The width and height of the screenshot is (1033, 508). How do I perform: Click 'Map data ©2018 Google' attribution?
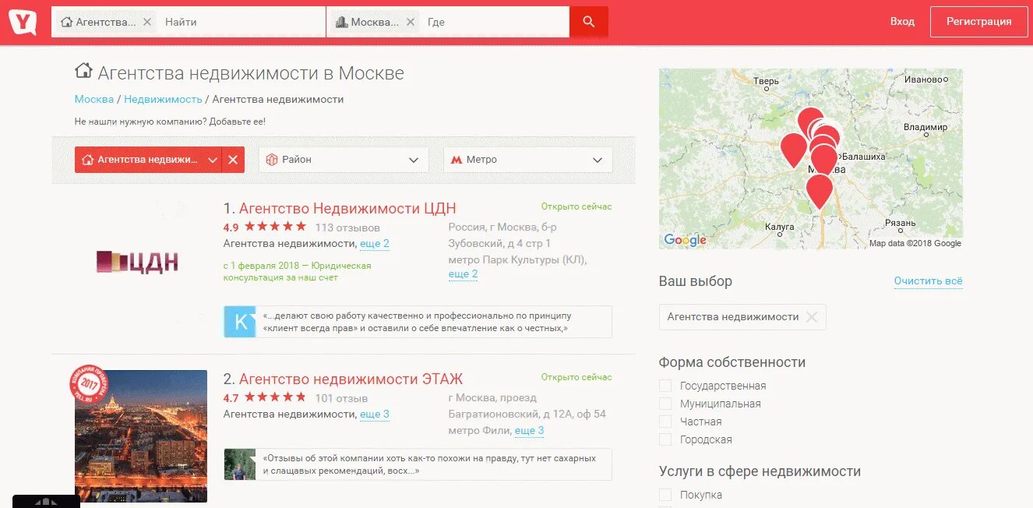point(915,243)
